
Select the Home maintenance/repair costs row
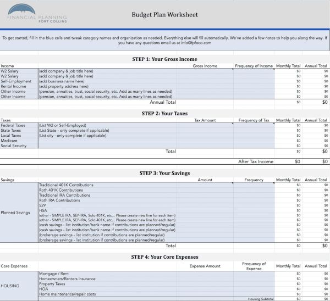[x=108, y=294]
